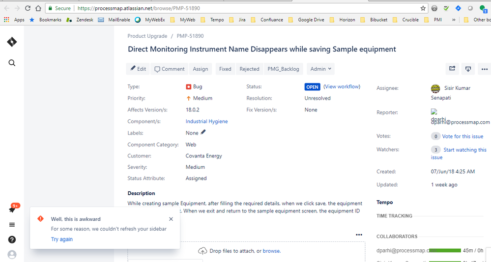Click the Jira home diamond logo
The width and height of the screenshot is (491, 262).
tap(12, 42)
